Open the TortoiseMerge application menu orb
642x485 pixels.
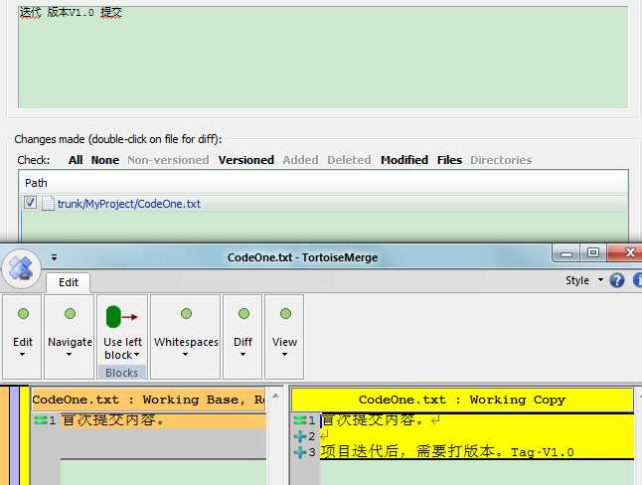coord(21,268)
